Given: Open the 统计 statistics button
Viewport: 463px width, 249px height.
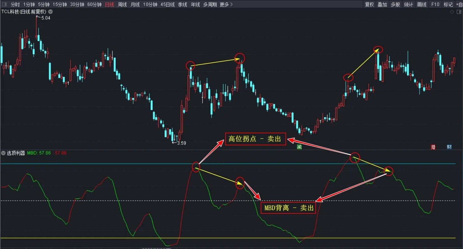Looking at the screenshot, I should (408, 5).
